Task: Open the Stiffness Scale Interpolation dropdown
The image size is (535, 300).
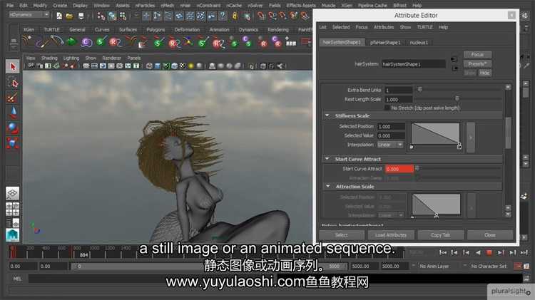Action: point(390,145)
